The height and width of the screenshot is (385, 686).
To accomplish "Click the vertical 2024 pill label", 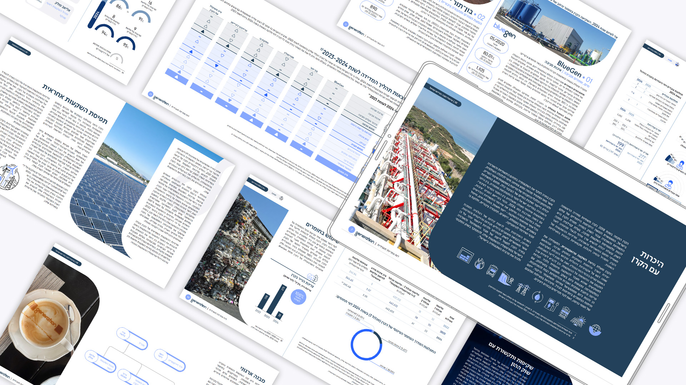I will point(97,15).
